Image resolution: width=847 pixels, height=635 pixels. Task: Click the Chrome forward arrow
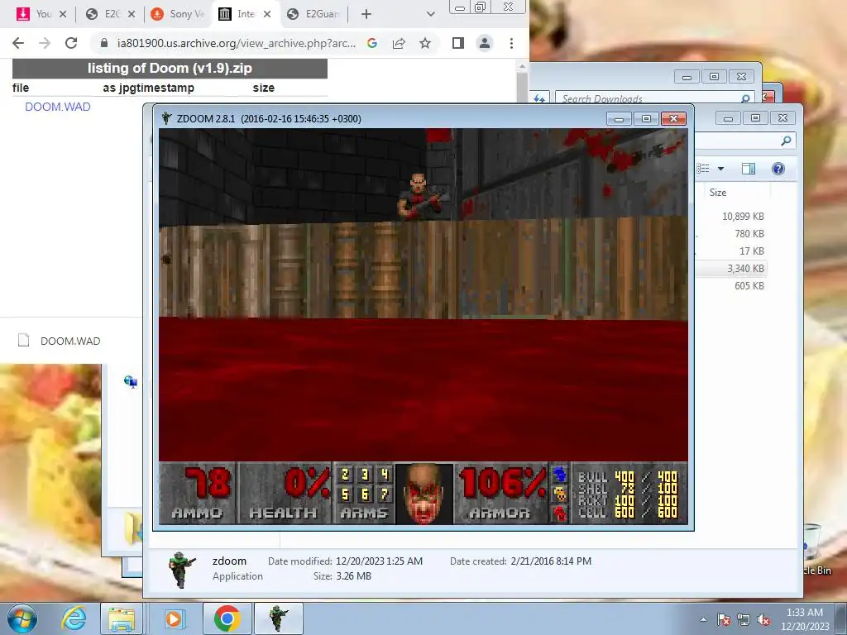[x=45, y=43]
